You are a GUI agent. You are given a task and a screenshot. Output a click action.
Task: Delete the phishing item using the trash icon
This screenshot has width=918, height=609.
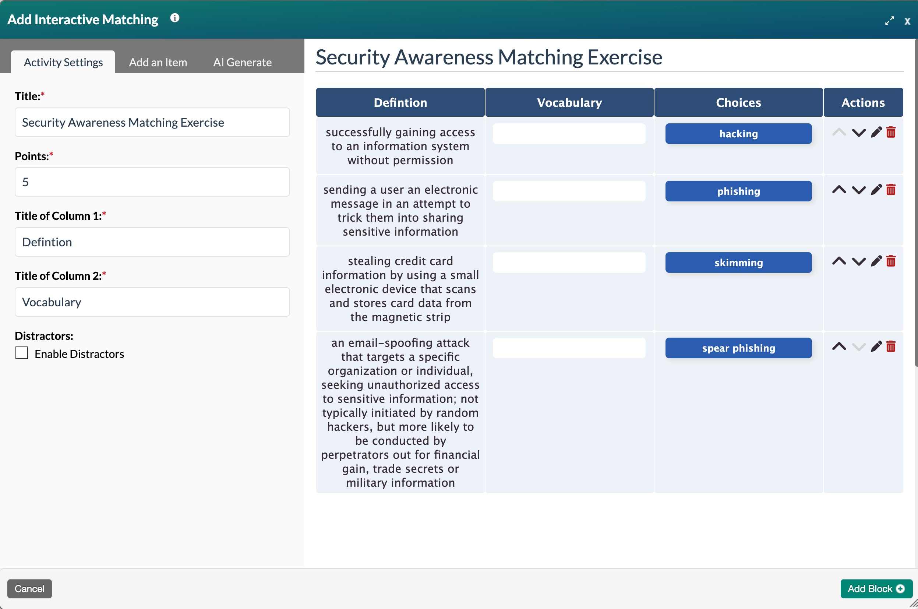click(x=891, y=190)
